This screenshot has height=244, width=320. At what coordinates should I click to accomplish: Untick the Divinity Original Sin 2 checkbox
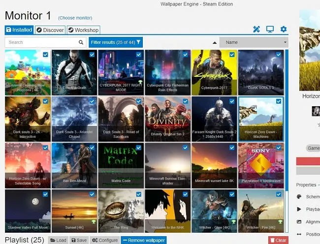coord(186,101)
